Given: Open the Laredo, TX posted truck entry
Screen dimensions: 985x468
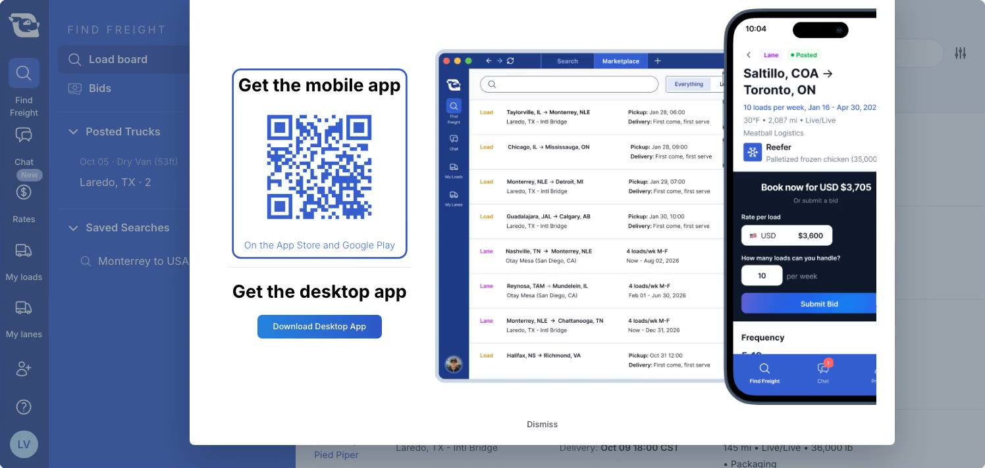Looking at the screenshot, I should [x=115, y=182].
